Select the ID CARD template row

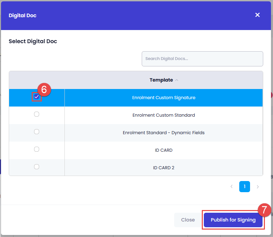click(164, 150)
